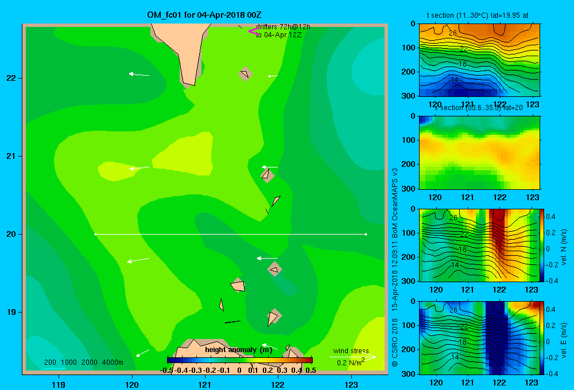
Task: Click latitude tick label 21 on main map
Action: 11,156
